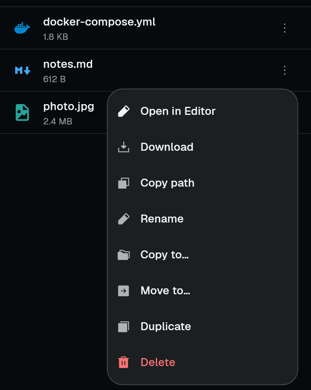
Task: Choose Copy to... menu entry
Action: (203, 255)
